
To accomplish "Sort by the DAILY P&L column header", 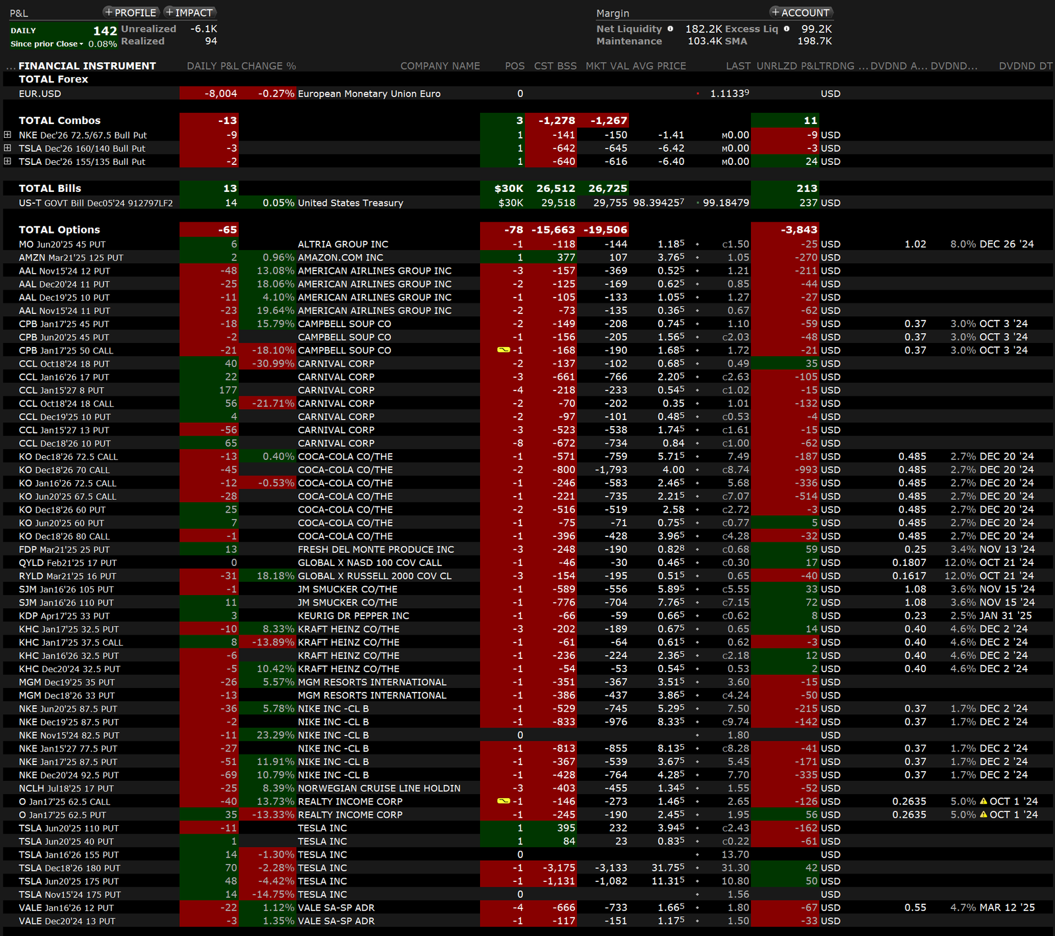I will click(x=212, y=66).
